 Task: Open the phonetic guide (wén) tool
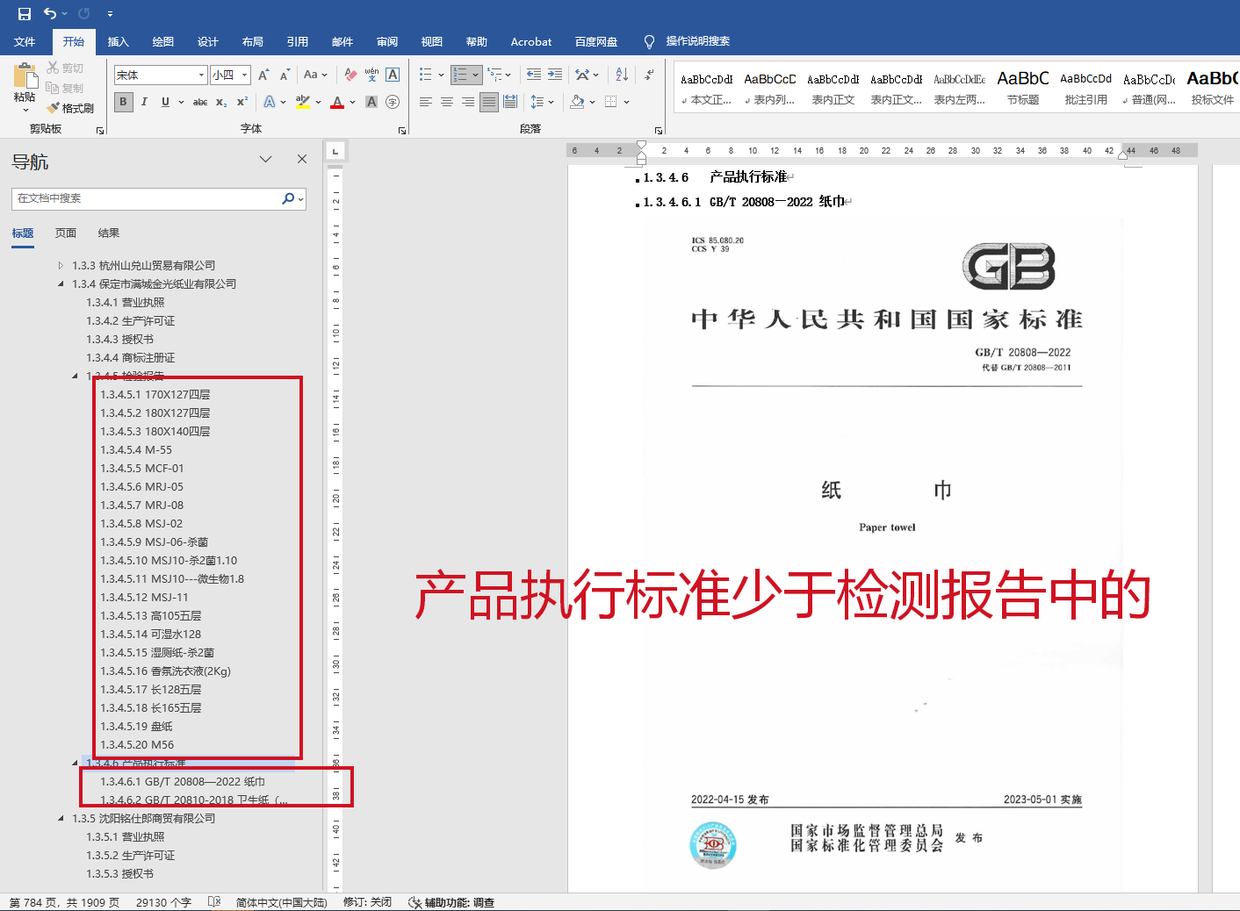pos(371,75)
